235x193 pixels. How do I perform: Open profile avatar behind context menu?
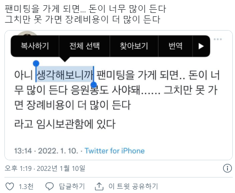pyautogui.click(x=27, y=34)
